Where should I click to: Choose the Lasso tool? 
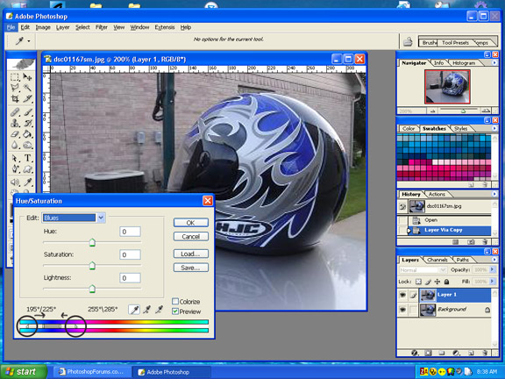15,88
